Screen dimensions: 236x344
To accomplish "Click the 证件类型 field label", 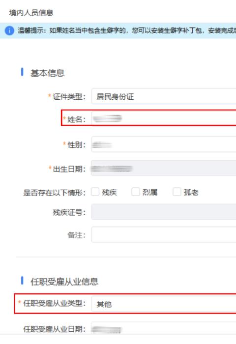I will 69,96.
